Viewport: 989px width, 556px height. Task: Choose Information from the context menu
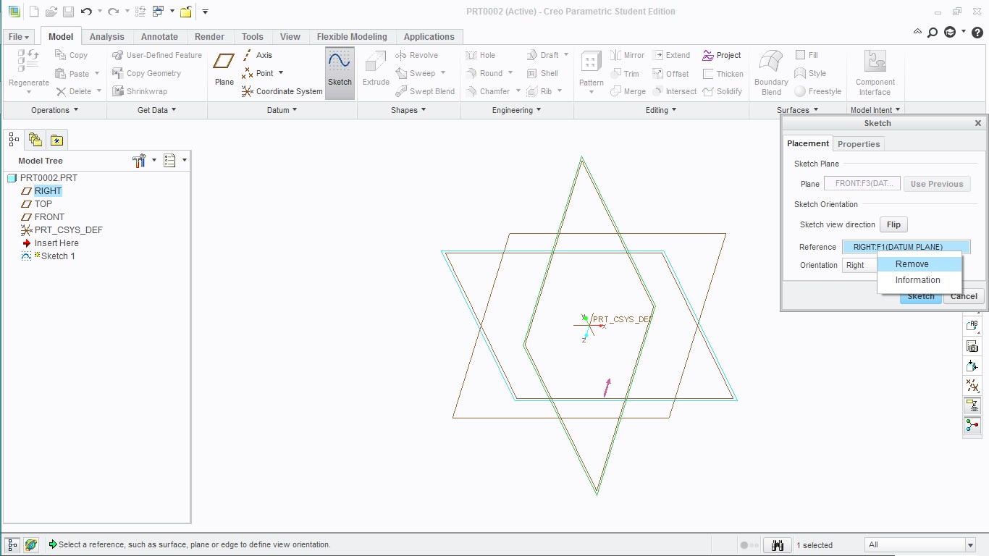coord(919,280)
